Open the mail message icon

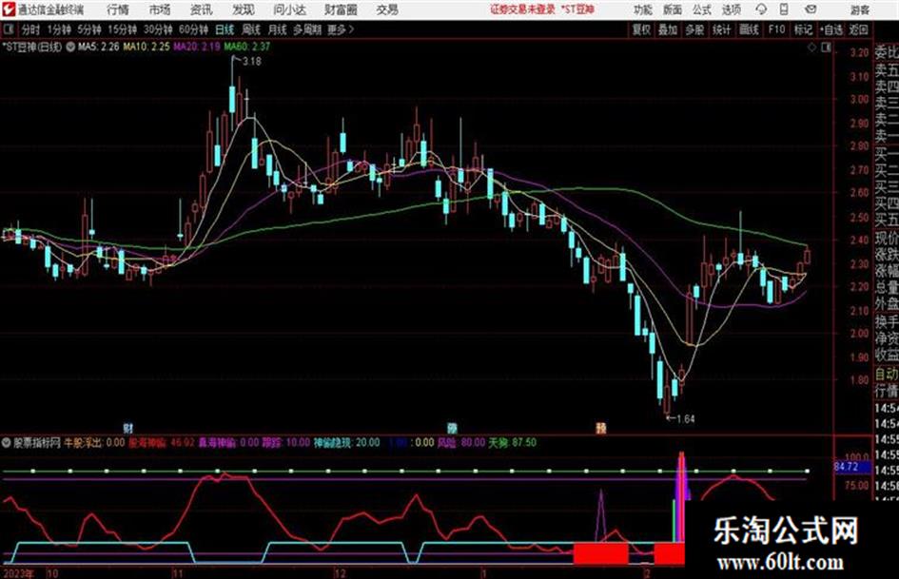click(x=811, y=10)
